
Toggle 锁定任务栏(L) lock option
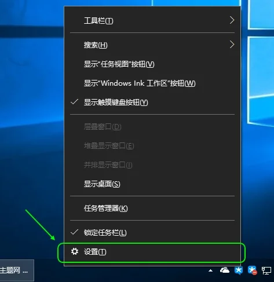pos(152,233)
